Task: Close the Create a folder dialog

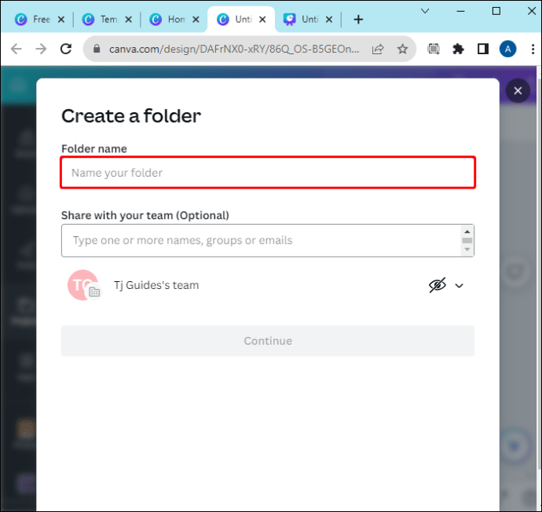Action: point(518,91)
